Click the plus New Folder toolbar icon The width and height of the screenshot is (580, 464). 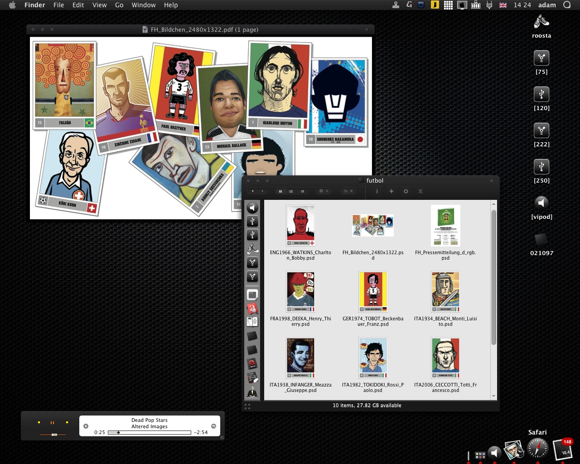(391, 191)
